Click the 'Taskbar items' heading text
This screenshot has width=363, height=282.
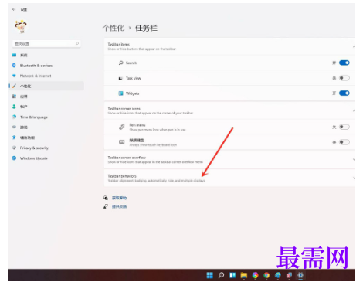pos(119,44)
